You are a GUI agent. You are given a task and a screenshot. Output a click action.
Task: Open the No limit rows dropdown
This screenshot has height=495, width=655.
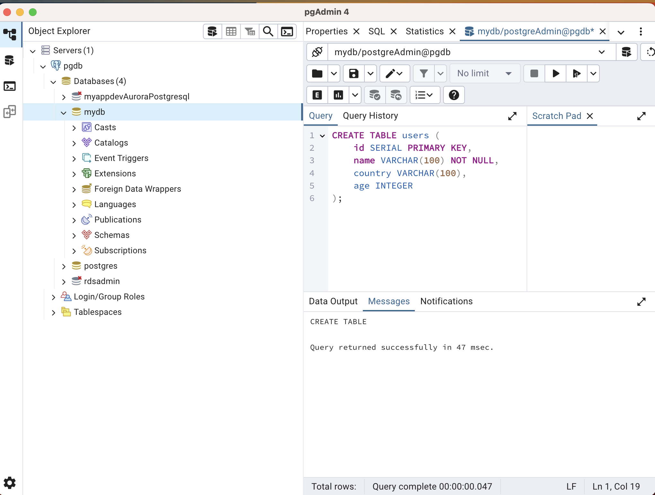coord(485,74)
